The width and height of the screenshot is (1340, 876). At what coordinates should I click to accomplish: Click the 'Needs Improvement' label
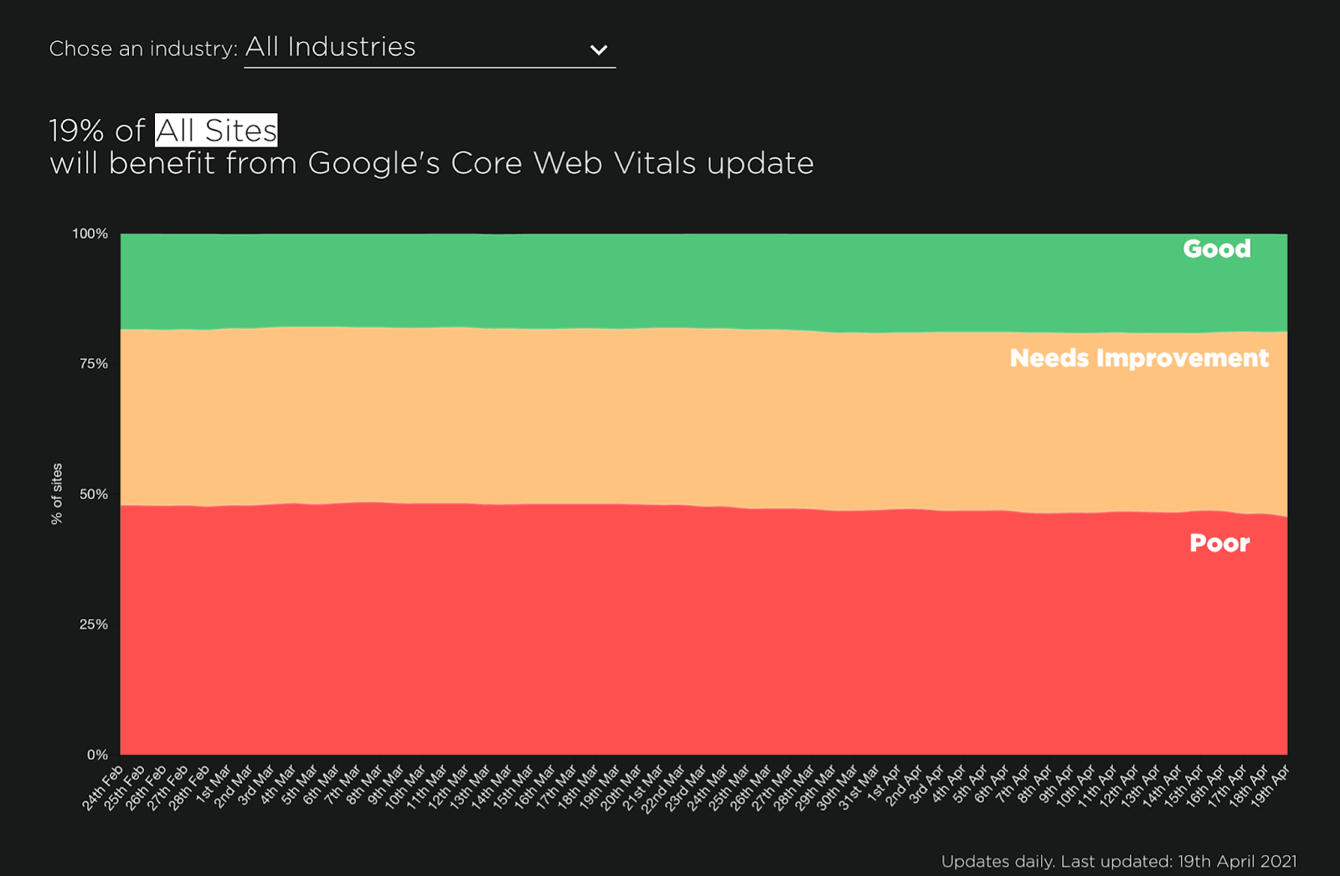coord(1139,358)
